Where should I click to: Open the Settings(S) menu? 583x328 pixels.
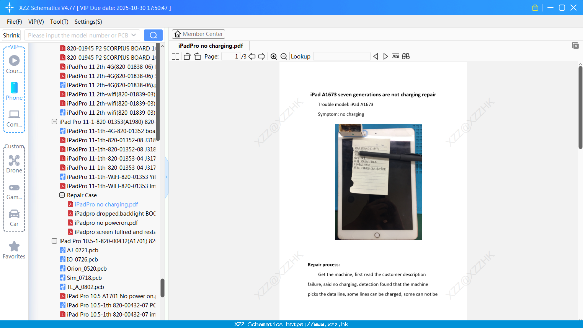coord(88,21)
